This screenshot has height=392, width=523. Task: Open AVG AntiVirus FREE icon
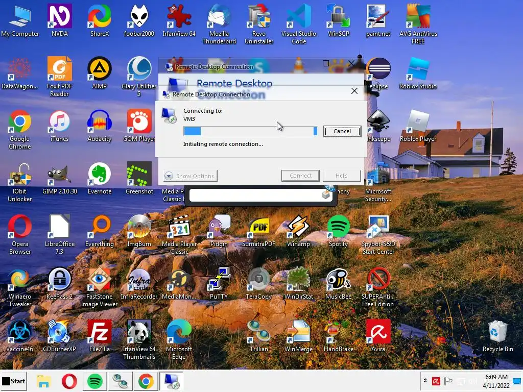click(418, 24)
